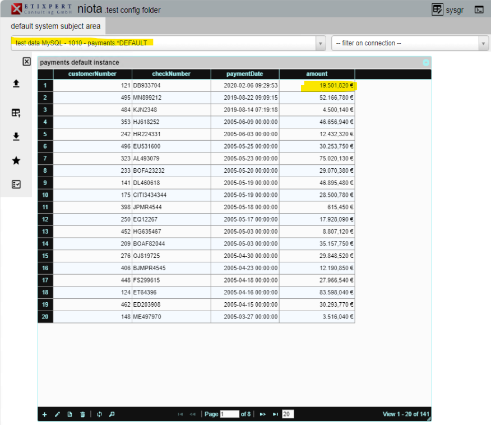Click the delete row trash icon

coord(82,414)
